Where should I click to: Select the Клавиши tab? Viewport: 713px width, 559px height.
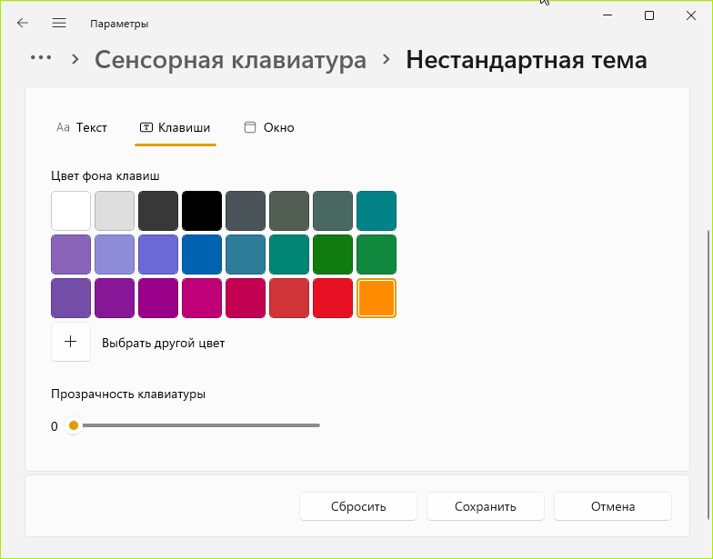coord(175,127)
